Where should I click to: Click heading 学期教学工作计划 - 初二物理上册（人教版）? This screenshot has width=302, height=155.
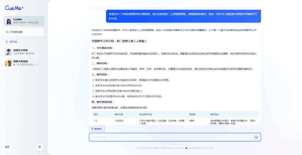(x=119, y=41)
